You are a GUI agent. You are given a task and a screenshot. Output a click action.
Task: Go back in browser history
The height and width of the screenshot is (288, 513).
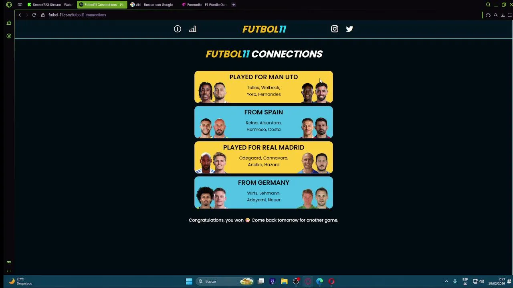pyautogui.click(x=20, y=15)
